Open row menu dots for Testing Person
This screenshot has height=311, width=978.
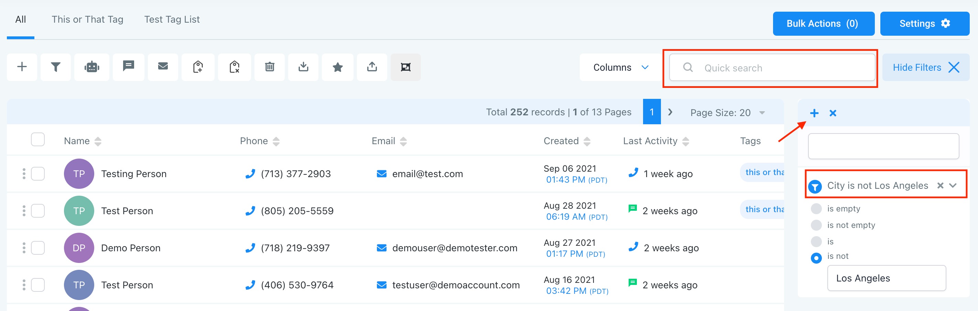coord(24,173)
